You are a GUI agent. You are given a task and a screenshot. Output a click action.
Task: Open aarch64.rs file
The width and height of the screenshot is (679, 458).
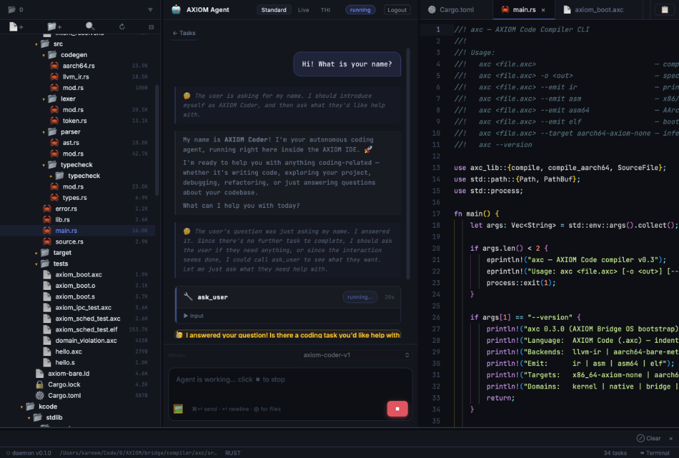(78, 66)
